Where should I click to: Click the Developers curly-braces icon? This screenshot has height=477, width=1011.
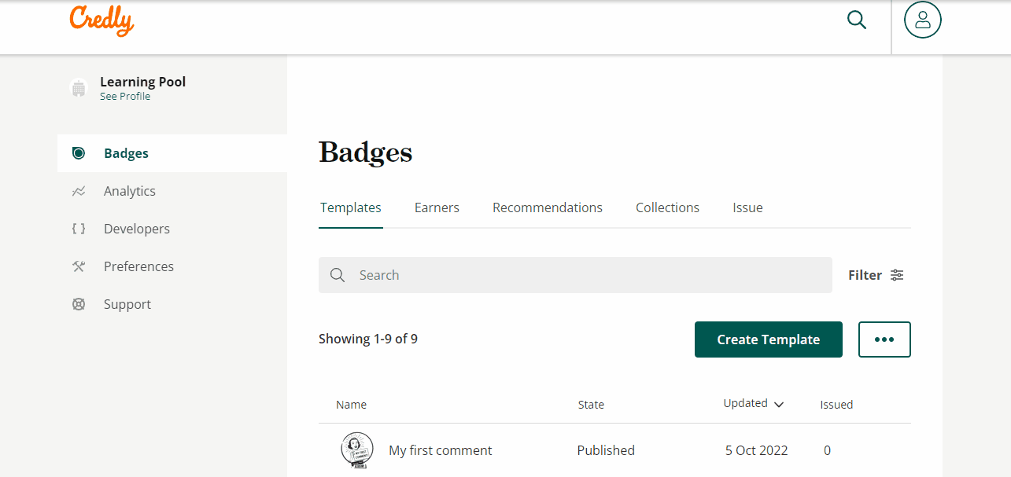coord(78,228)
